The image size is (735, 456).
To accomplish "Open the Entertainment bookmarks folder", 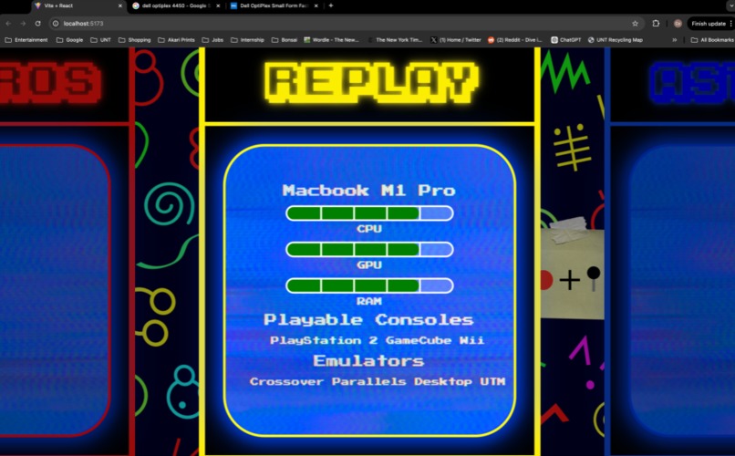I will [26, 40].
